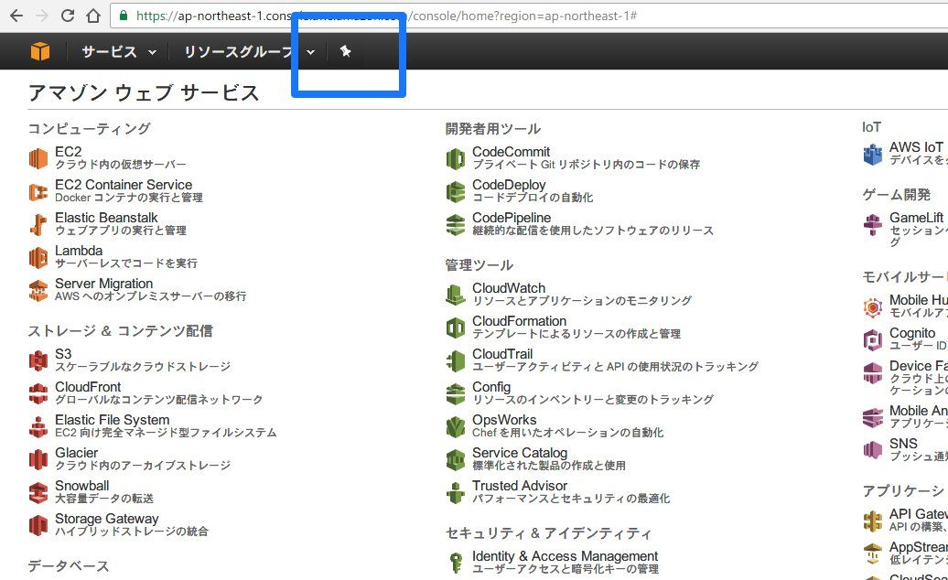Open the Service Catalog icon

[x=456, y=460]
